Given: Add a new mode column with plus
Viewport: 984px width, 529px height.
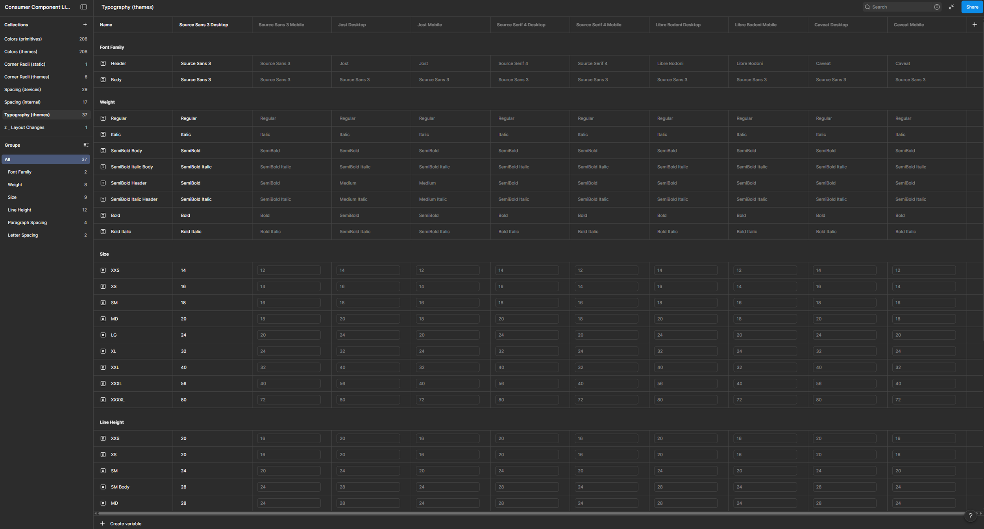Looking at the screenshot, I should [x=975, y=25].
